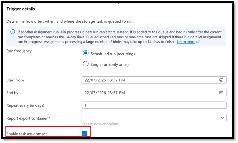Select Scheduled run (recurring) radio button
This screenshot has width=238, height=143.
tap(86, 53)
